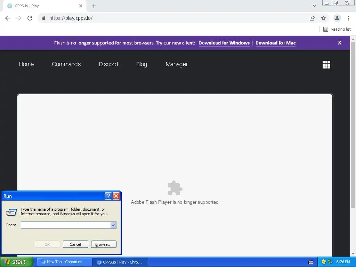
Task: Expand the Open field dropdown arrow
Action: tap(113, 225)
